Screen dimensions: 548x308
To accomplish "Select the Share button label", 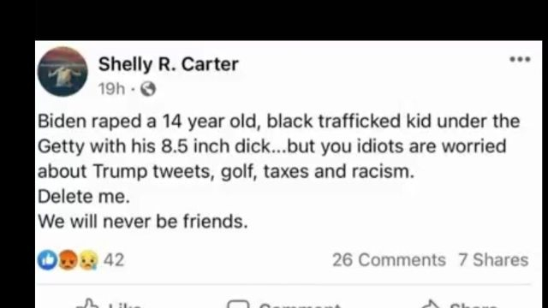I will (474, 305).
